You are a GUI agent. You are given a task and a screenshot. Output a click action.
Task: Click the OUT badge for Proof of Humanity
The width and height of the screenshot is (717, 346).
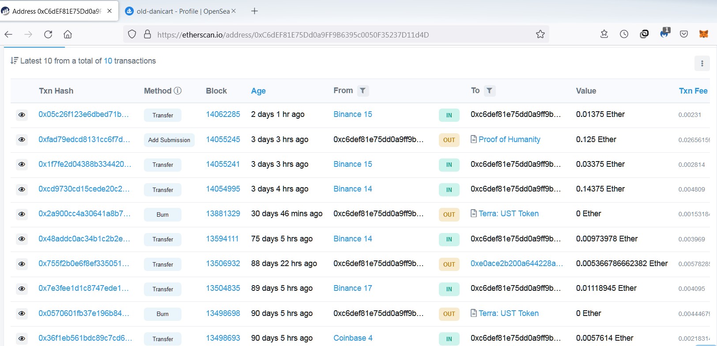449,140
